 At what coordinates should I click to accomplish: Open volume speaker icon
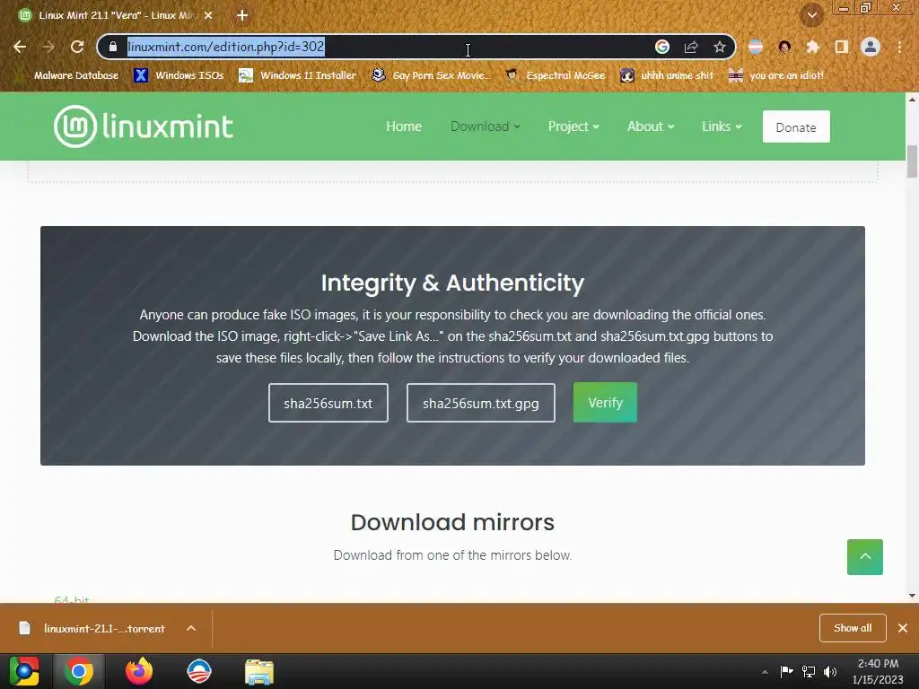[830, 671]
